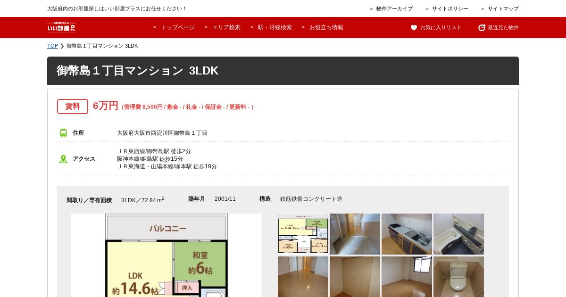Click the heart favorites icon

(414, 28)
